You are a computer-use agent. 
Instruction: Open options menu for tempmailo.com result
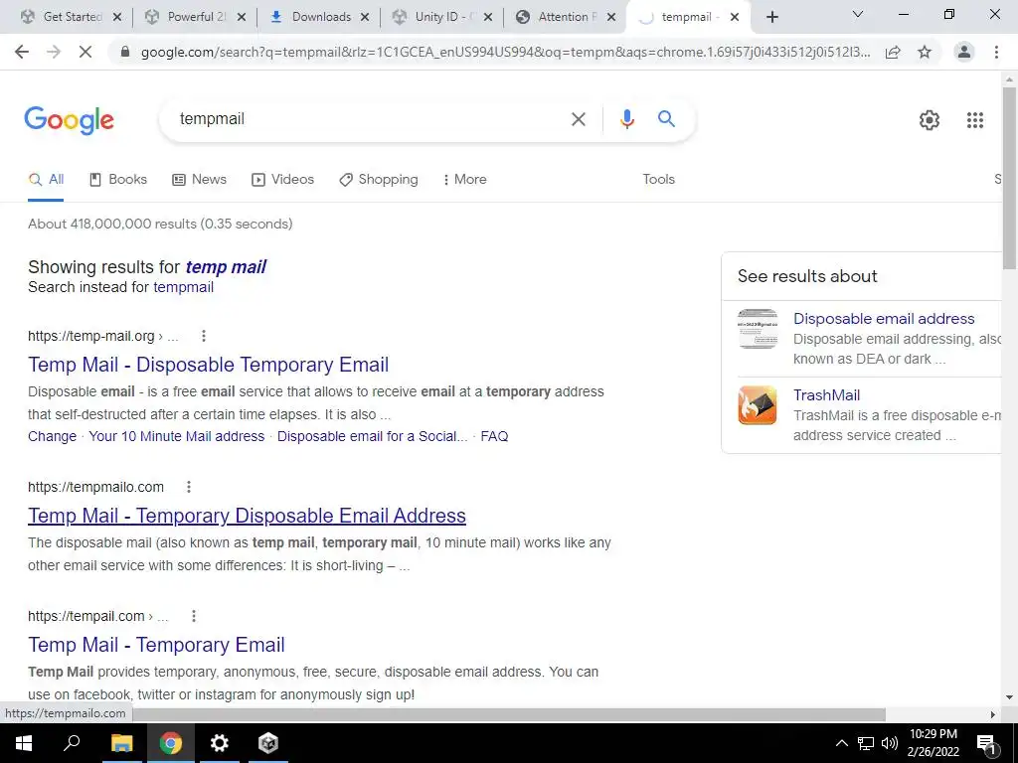click(188, 487)
